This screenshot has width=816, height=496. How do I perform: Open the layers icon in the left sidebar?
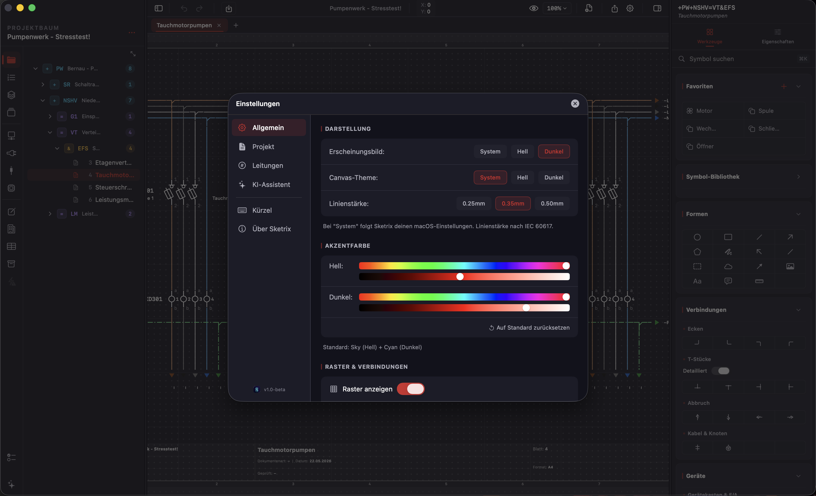tap(11, 95)
